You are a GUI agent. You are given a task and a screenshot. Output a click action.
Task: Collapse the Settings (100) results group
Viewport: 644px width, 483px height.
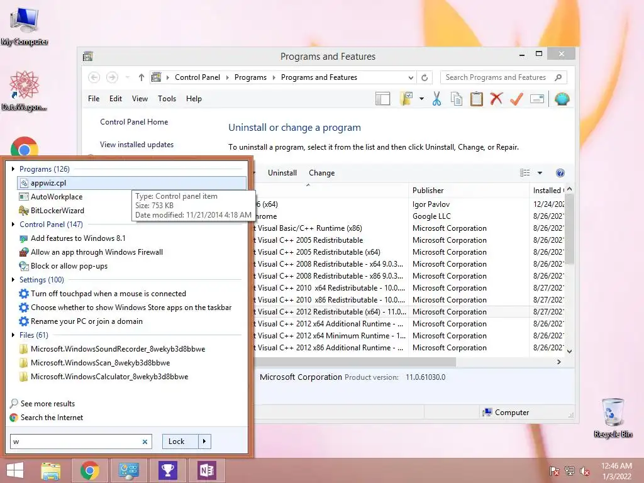coord(13,280)
